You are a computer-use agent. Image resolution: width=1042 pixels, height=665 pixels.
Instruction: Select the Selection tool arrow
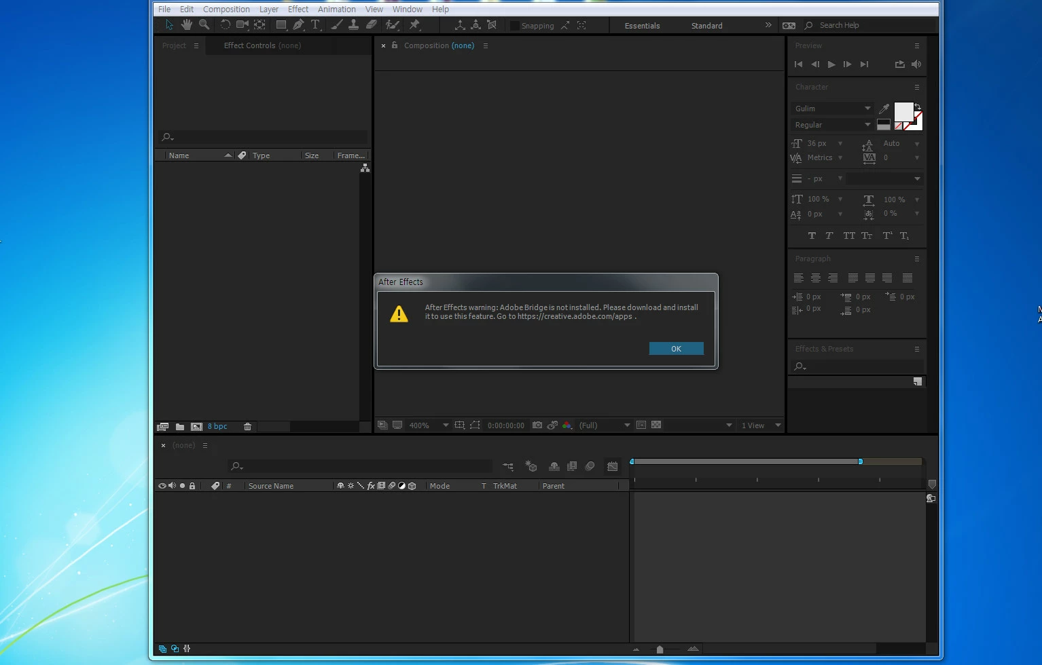click(x=169, y=25)
